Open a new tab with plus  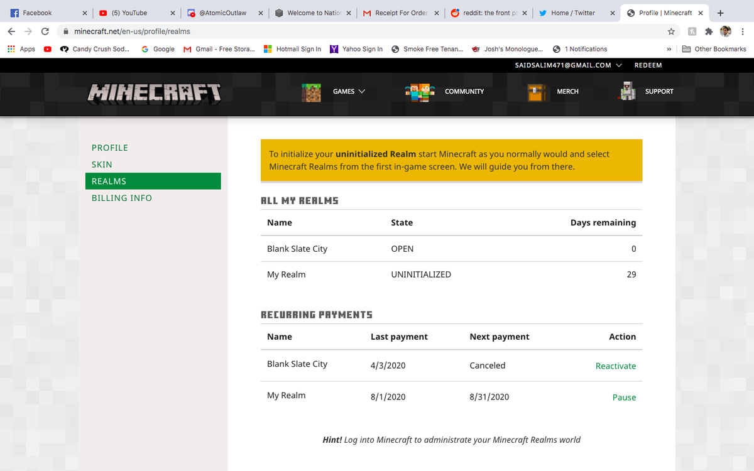point(720,13)
